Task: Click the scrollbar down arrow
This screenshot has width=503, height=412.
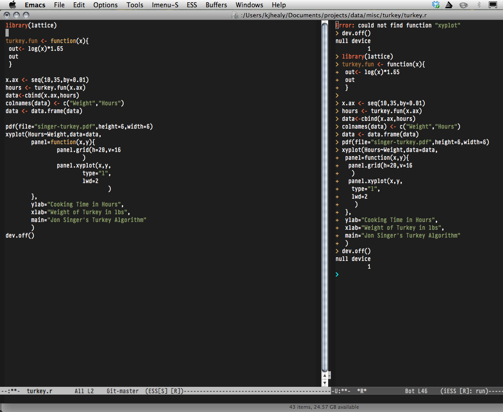Action: 325,383
